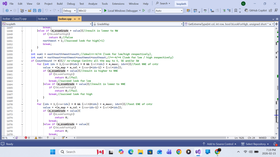Viewport: 280px width, 157px height.
Task: Click the Save All icon
Action: coord(40,11)
